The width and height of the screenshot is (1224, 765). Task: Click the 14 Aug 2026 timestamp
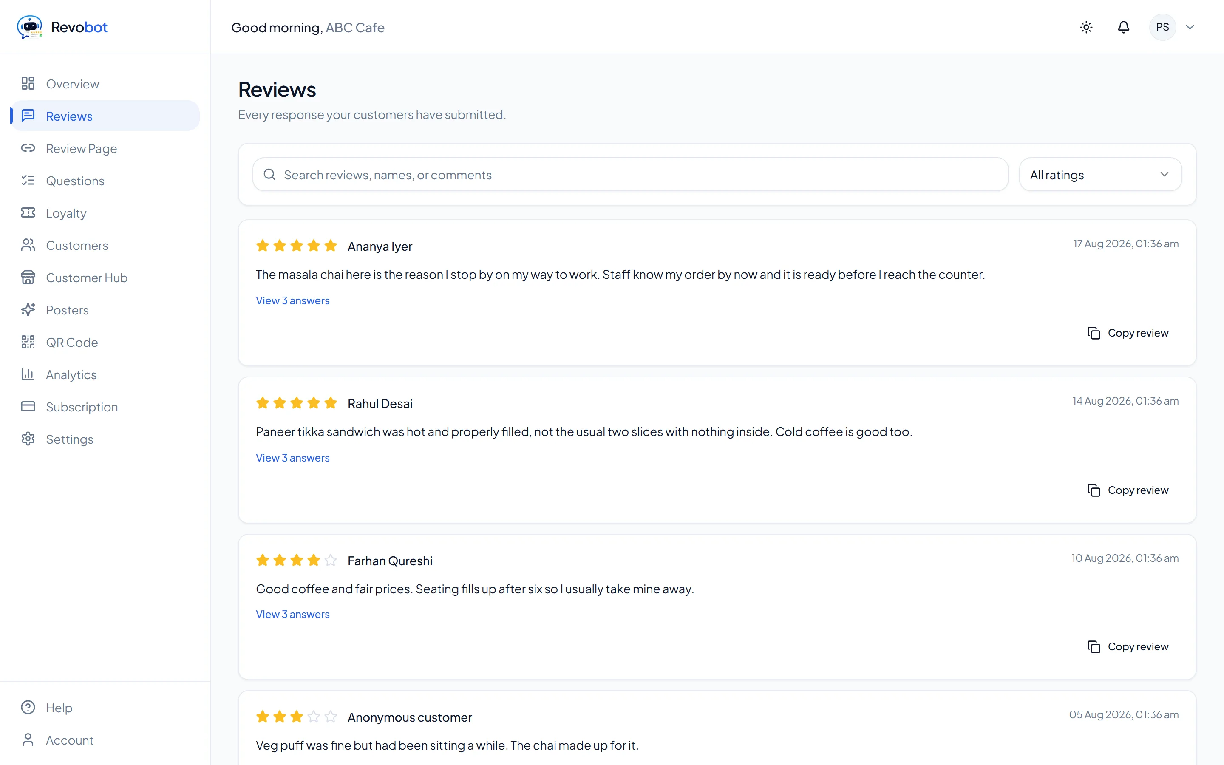click(x=1125, y=401)
